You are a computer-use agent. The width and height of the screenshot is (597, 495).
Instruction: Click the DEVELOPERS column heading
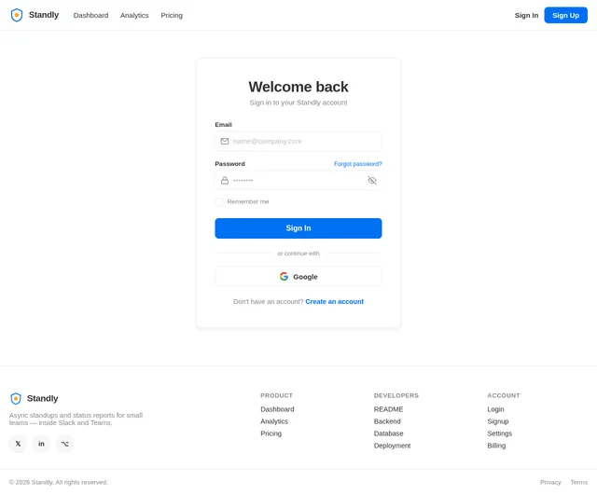396,395
